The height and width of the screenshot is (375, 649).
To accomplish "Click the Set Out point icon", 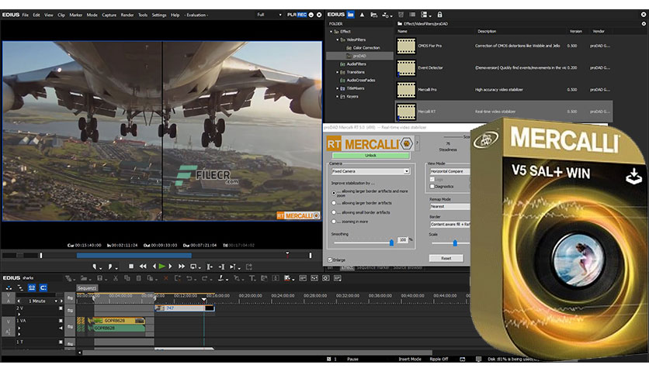I will [110, 267].
